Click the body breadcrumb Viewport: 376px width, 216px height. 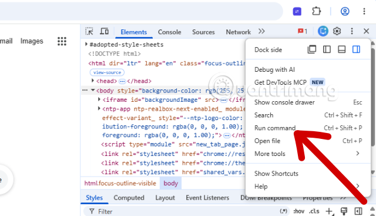[x=170, y=183]
